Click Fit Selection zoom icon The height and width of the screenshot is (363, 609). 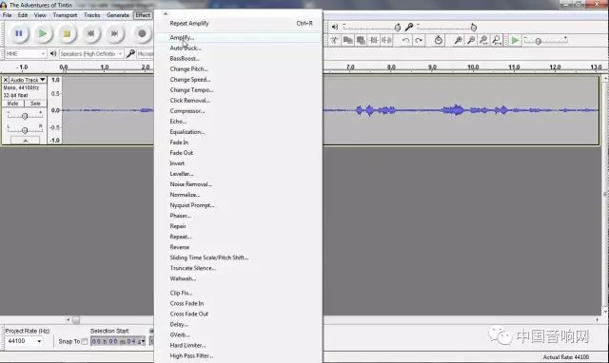pyautogui.click(x=483, y=40)
